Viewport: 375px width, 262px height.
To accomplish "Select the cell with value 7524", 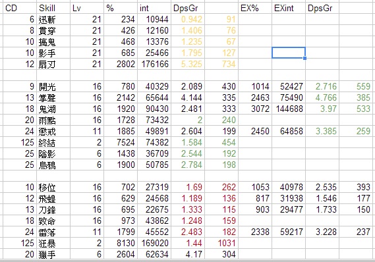I will pyautogui.click(x=121, y=142).
